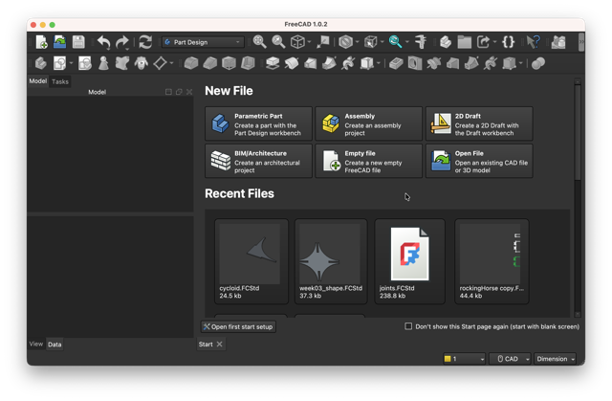Viewport: 612px width, 401px height.
Task: Show hidden toolbar items via overflow chevron
Action: pos(581,42)
